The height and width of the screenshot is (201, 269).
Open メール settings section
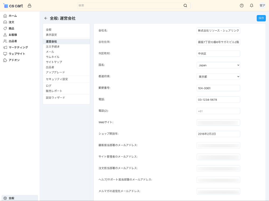50,52
